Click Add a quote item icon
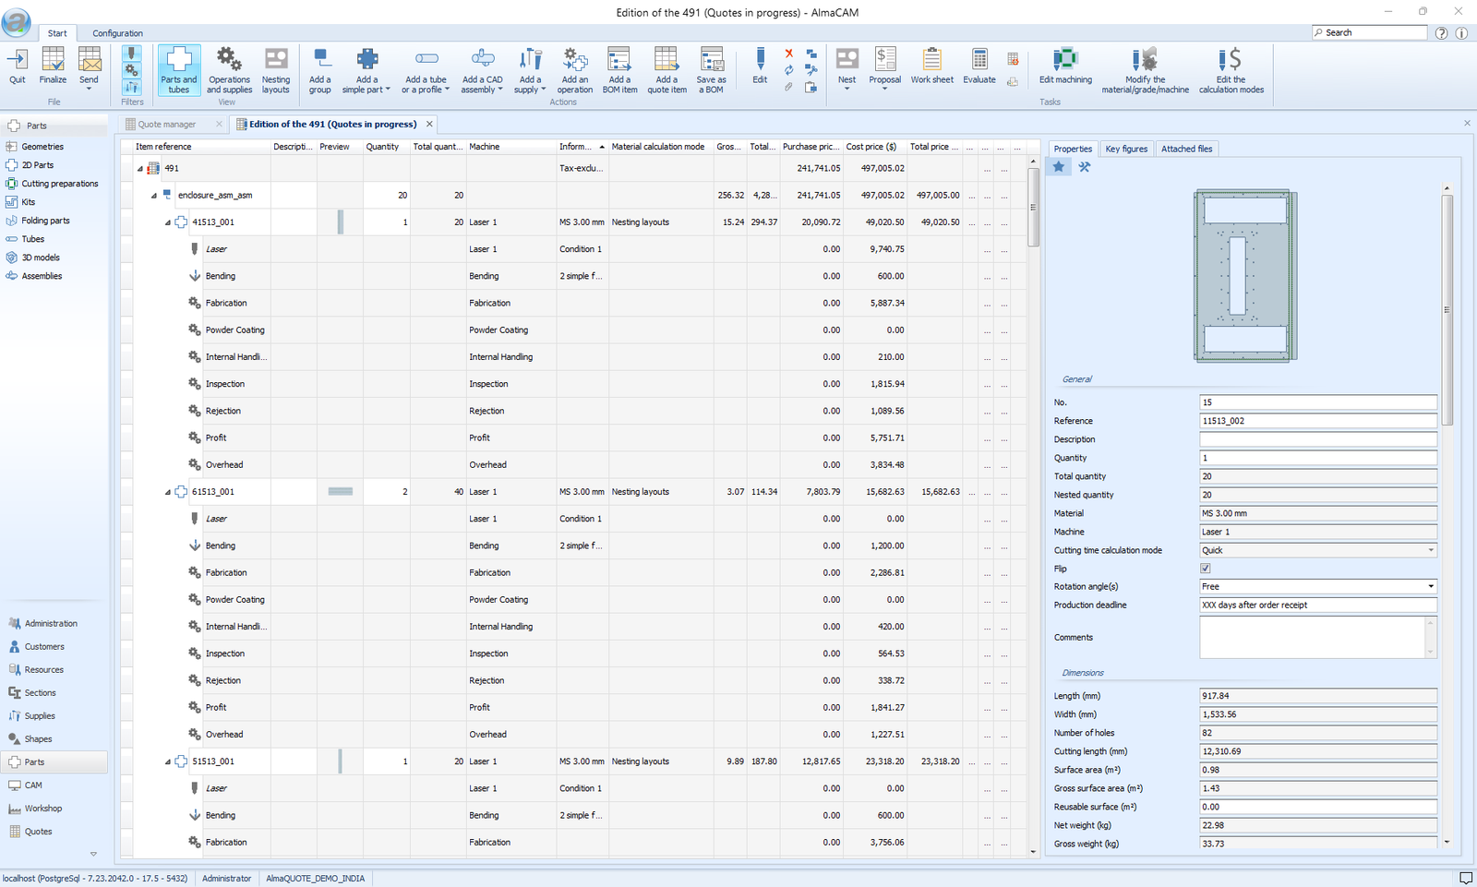Image resolution: width=1477 pixels, height=887 pixels. pyautogui.click(x=666, y=60)
